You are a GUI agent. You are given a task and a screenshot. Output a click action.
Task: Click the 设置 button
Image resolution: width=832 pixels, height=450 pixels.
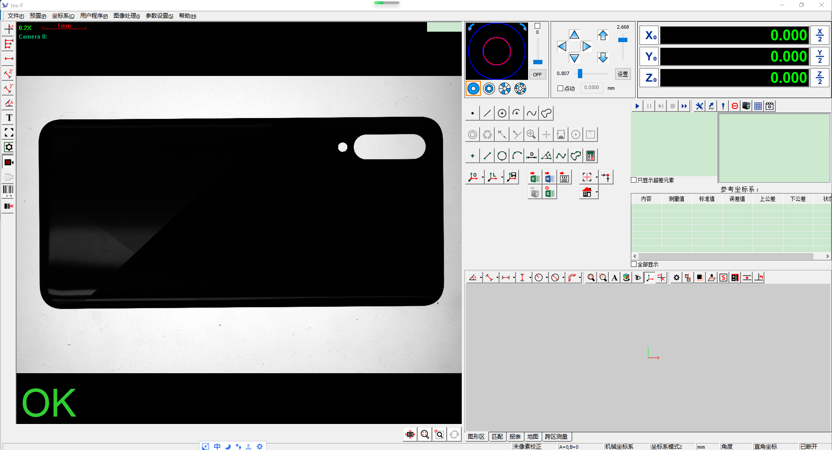[623, 74]
